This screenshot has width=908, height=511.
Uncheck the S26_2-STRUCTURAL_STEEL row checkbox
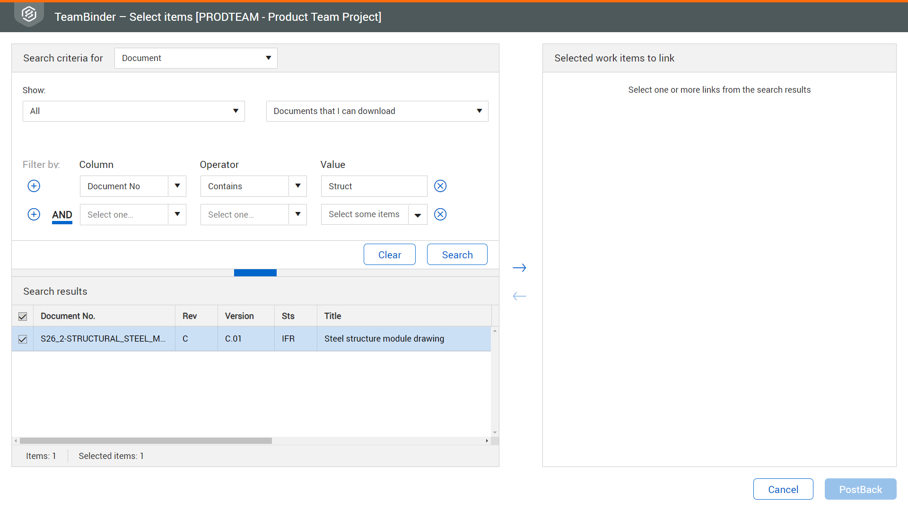click(x=23, y=339)
